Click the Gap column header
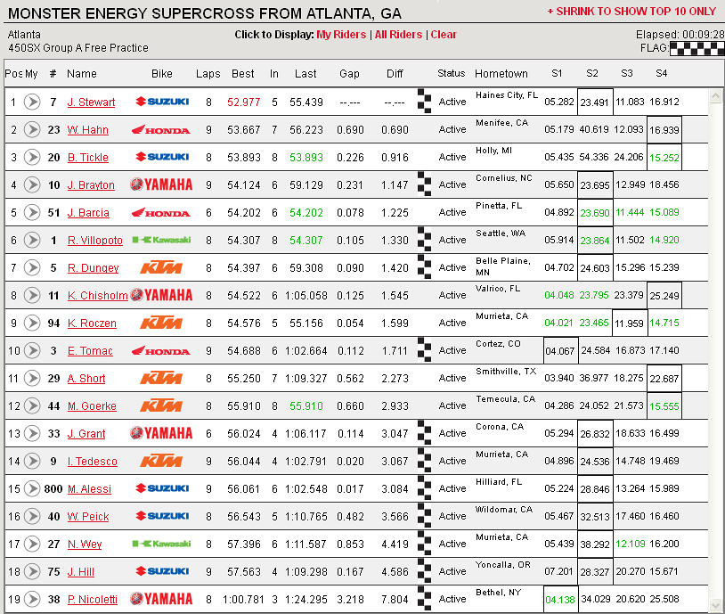The image size is (725, 614). [349, 74]
